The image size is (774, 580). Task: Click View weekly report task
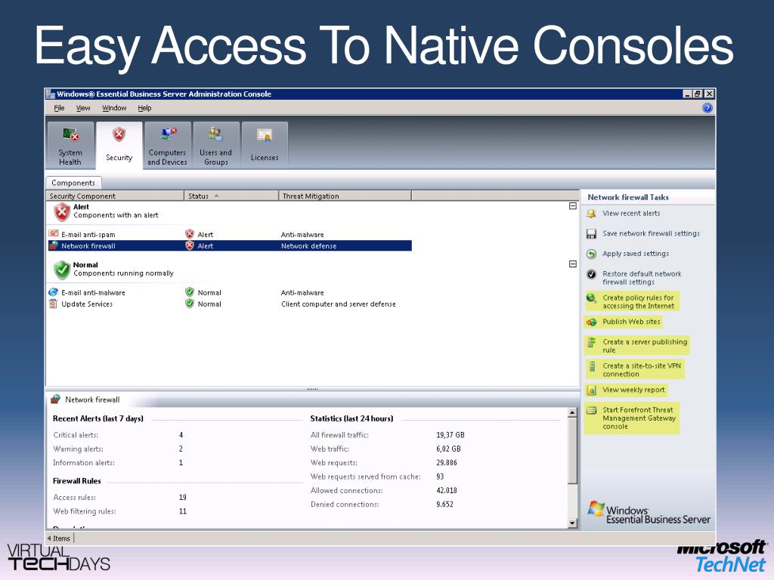633,390
